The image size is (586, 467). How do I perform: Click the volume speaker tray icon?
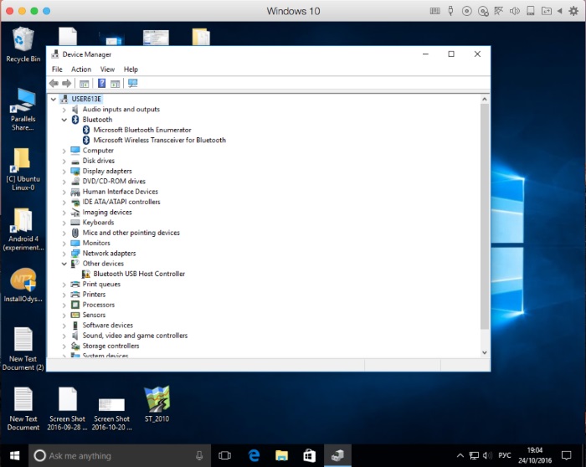tap(487, 456)
